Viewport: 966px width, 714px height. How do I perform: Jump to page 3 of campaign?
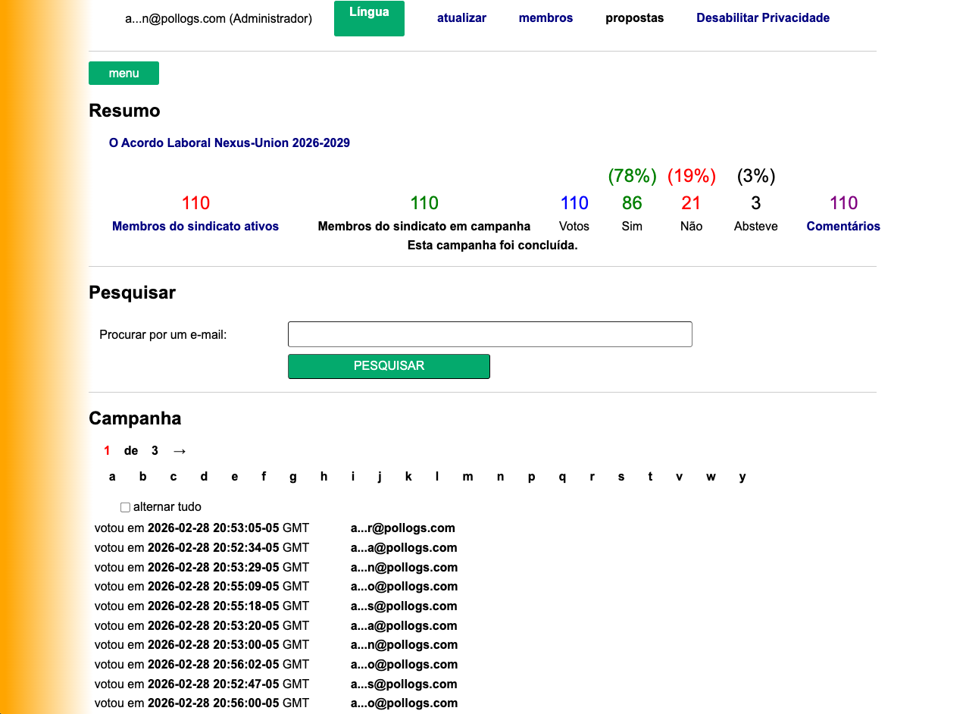(155, 451)
